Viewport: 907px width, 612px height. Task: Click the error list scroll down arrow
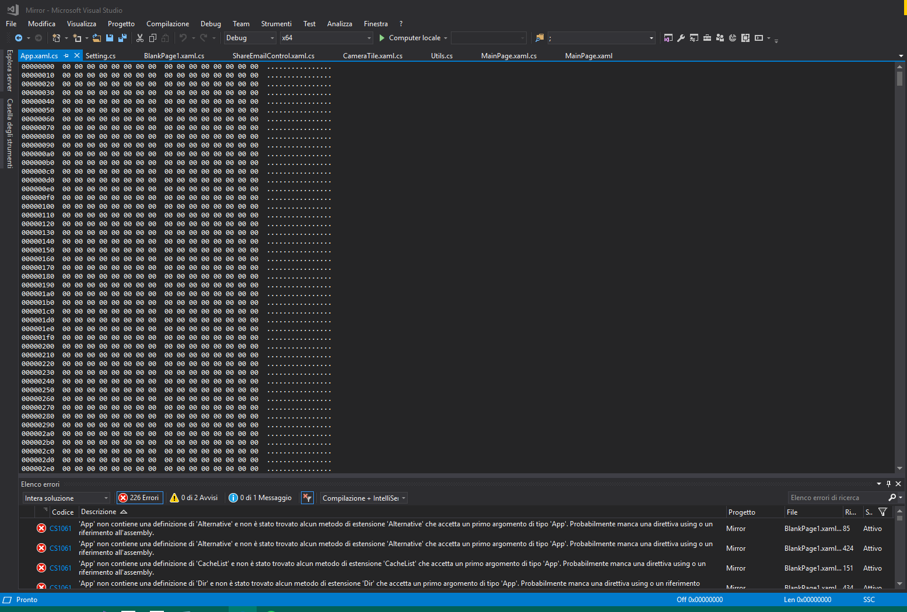coord(899,583)
